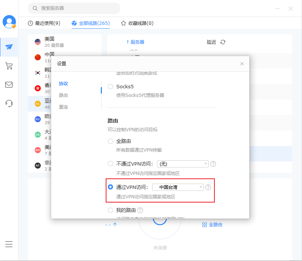This screenshot has width=302, height=261.
Task: Sort by the 服务器 column header
Action: coord(136,42)
